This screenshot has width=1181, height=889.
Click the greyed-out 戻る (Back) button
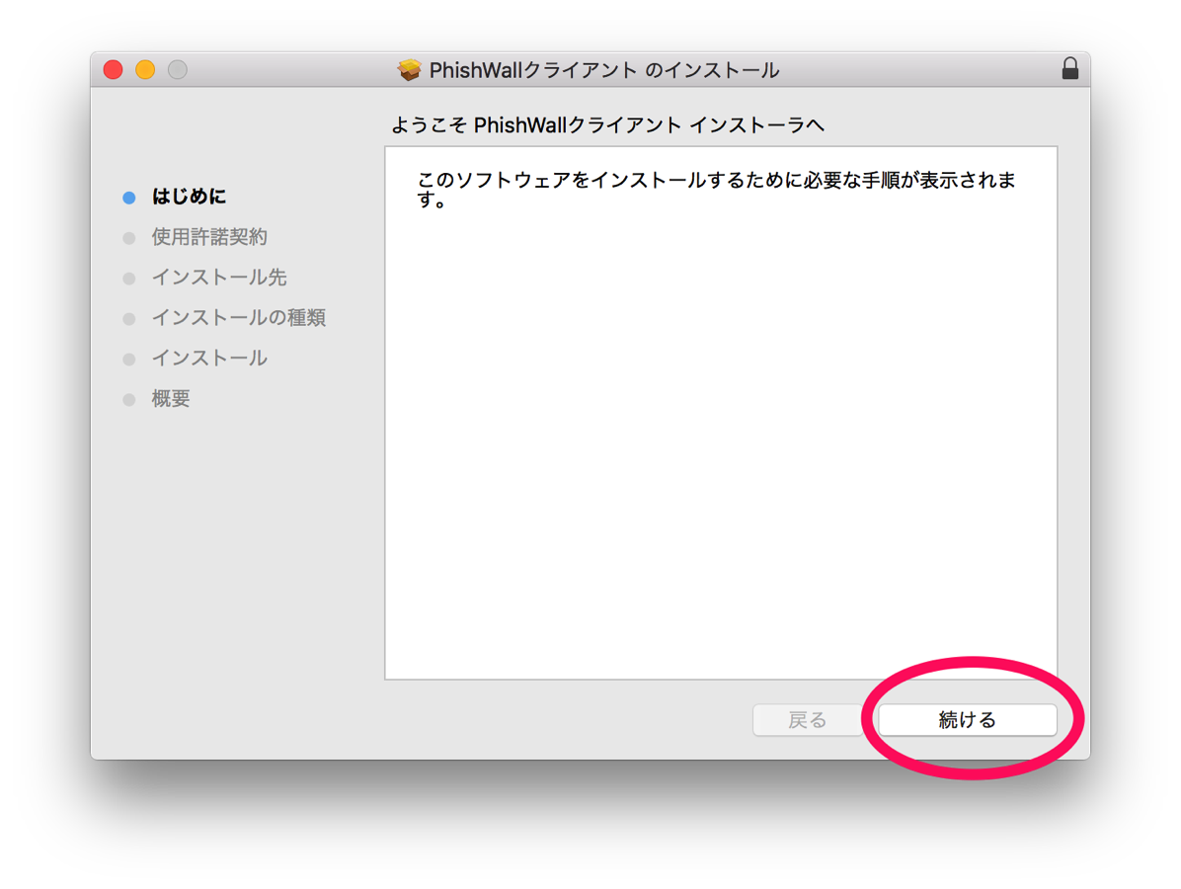click(808, 720)
